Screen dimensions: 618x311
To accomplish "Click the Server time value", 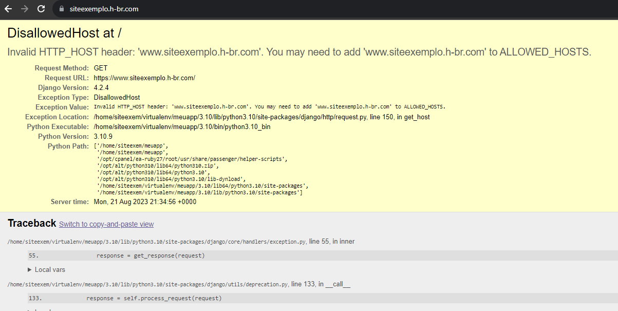I will click(145, 202).
